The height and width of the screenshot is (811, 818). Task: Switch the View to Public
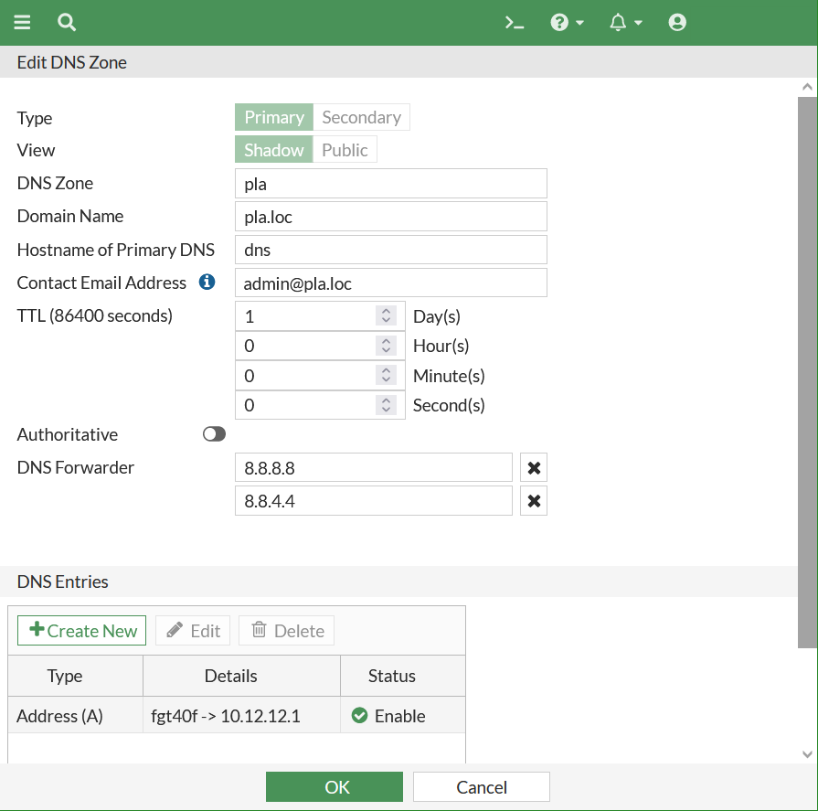[x=345, y=149]
